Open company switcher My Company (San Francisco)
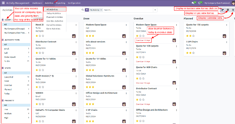235x124 pixels. 217,3
